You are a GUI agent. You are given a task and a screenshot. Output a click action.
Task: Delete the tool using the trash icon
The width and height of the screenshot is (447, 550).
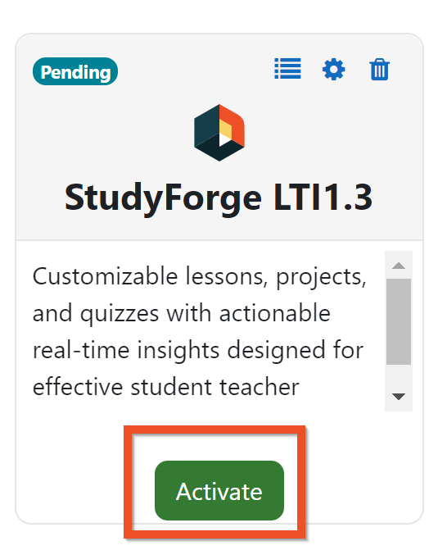click(379, 69)
